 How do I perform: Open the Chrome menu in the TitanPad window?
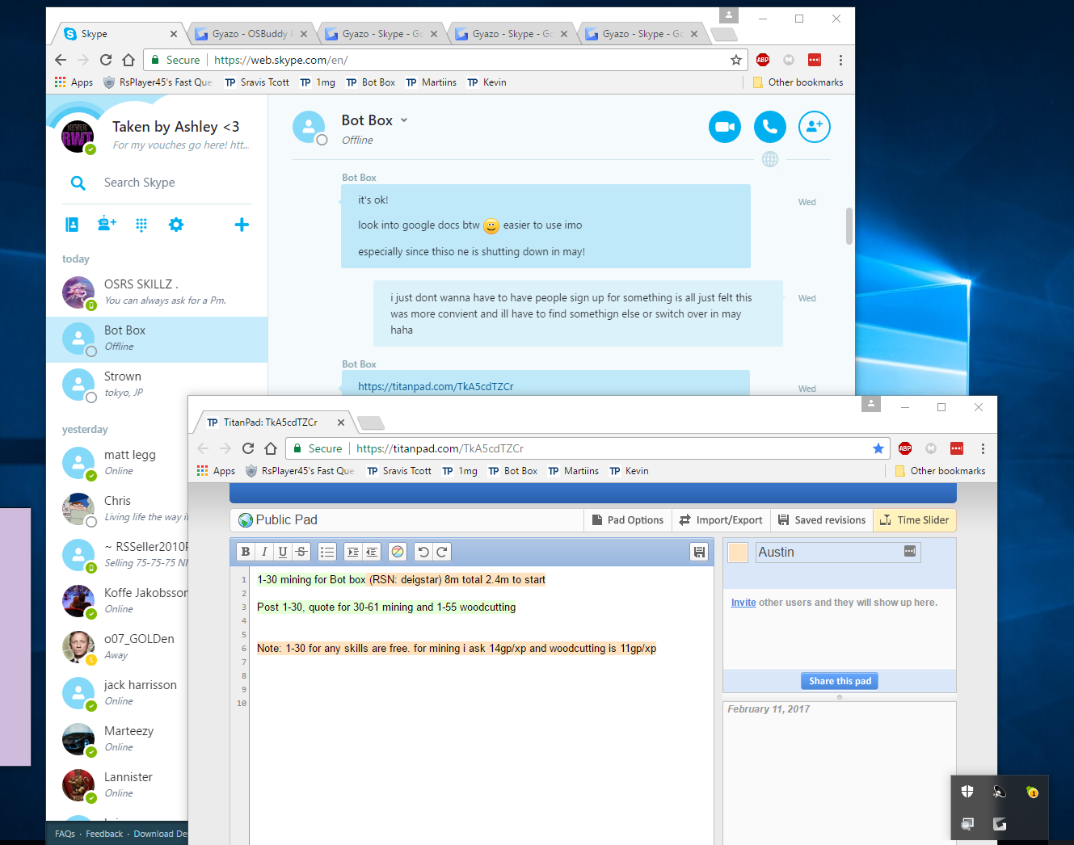point(983,448)
